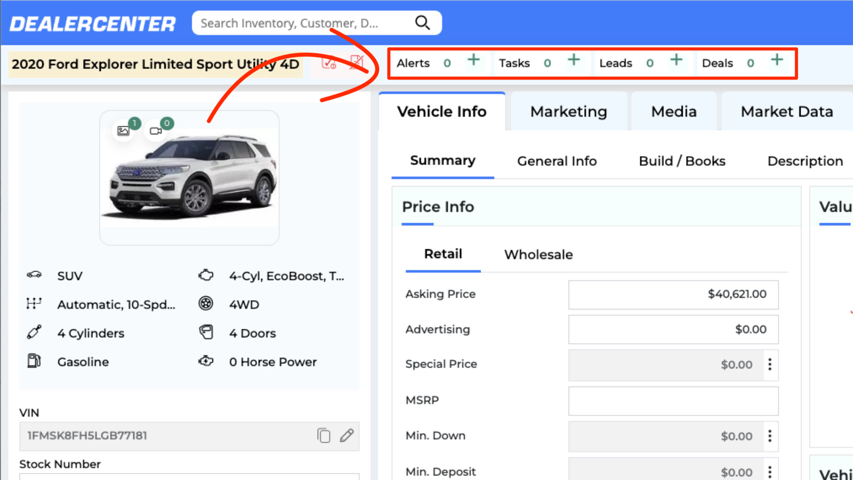Edit the VIN with the pencil icon
Viewport: 853px width, 480px height.
pyautogui.click(x=347, y=436)
